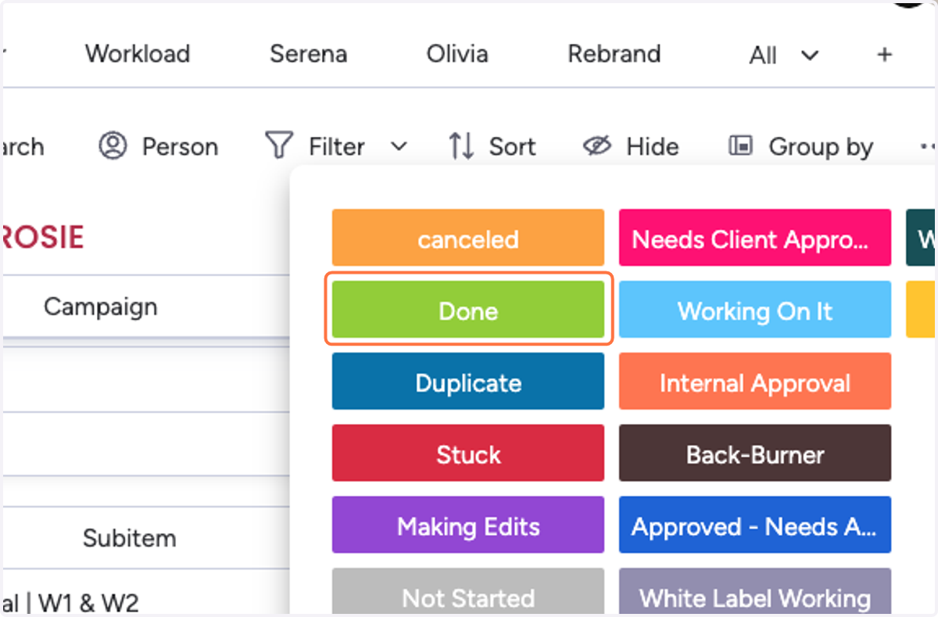Click the Hide eye icon

tap(597, 146)
